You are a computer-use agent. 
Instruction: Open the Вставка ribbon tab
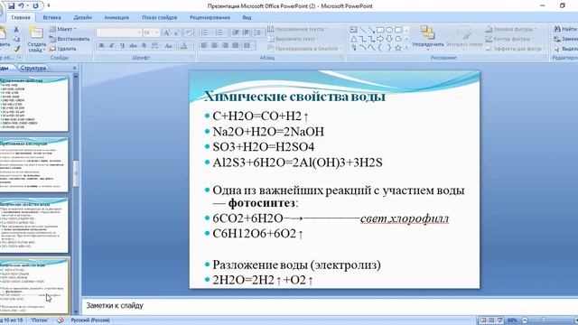tap(52, 17)
